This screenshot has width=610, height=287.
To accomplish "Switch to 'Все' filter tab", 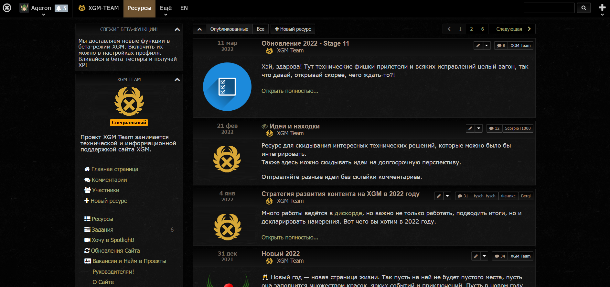I will pos(261,29).
